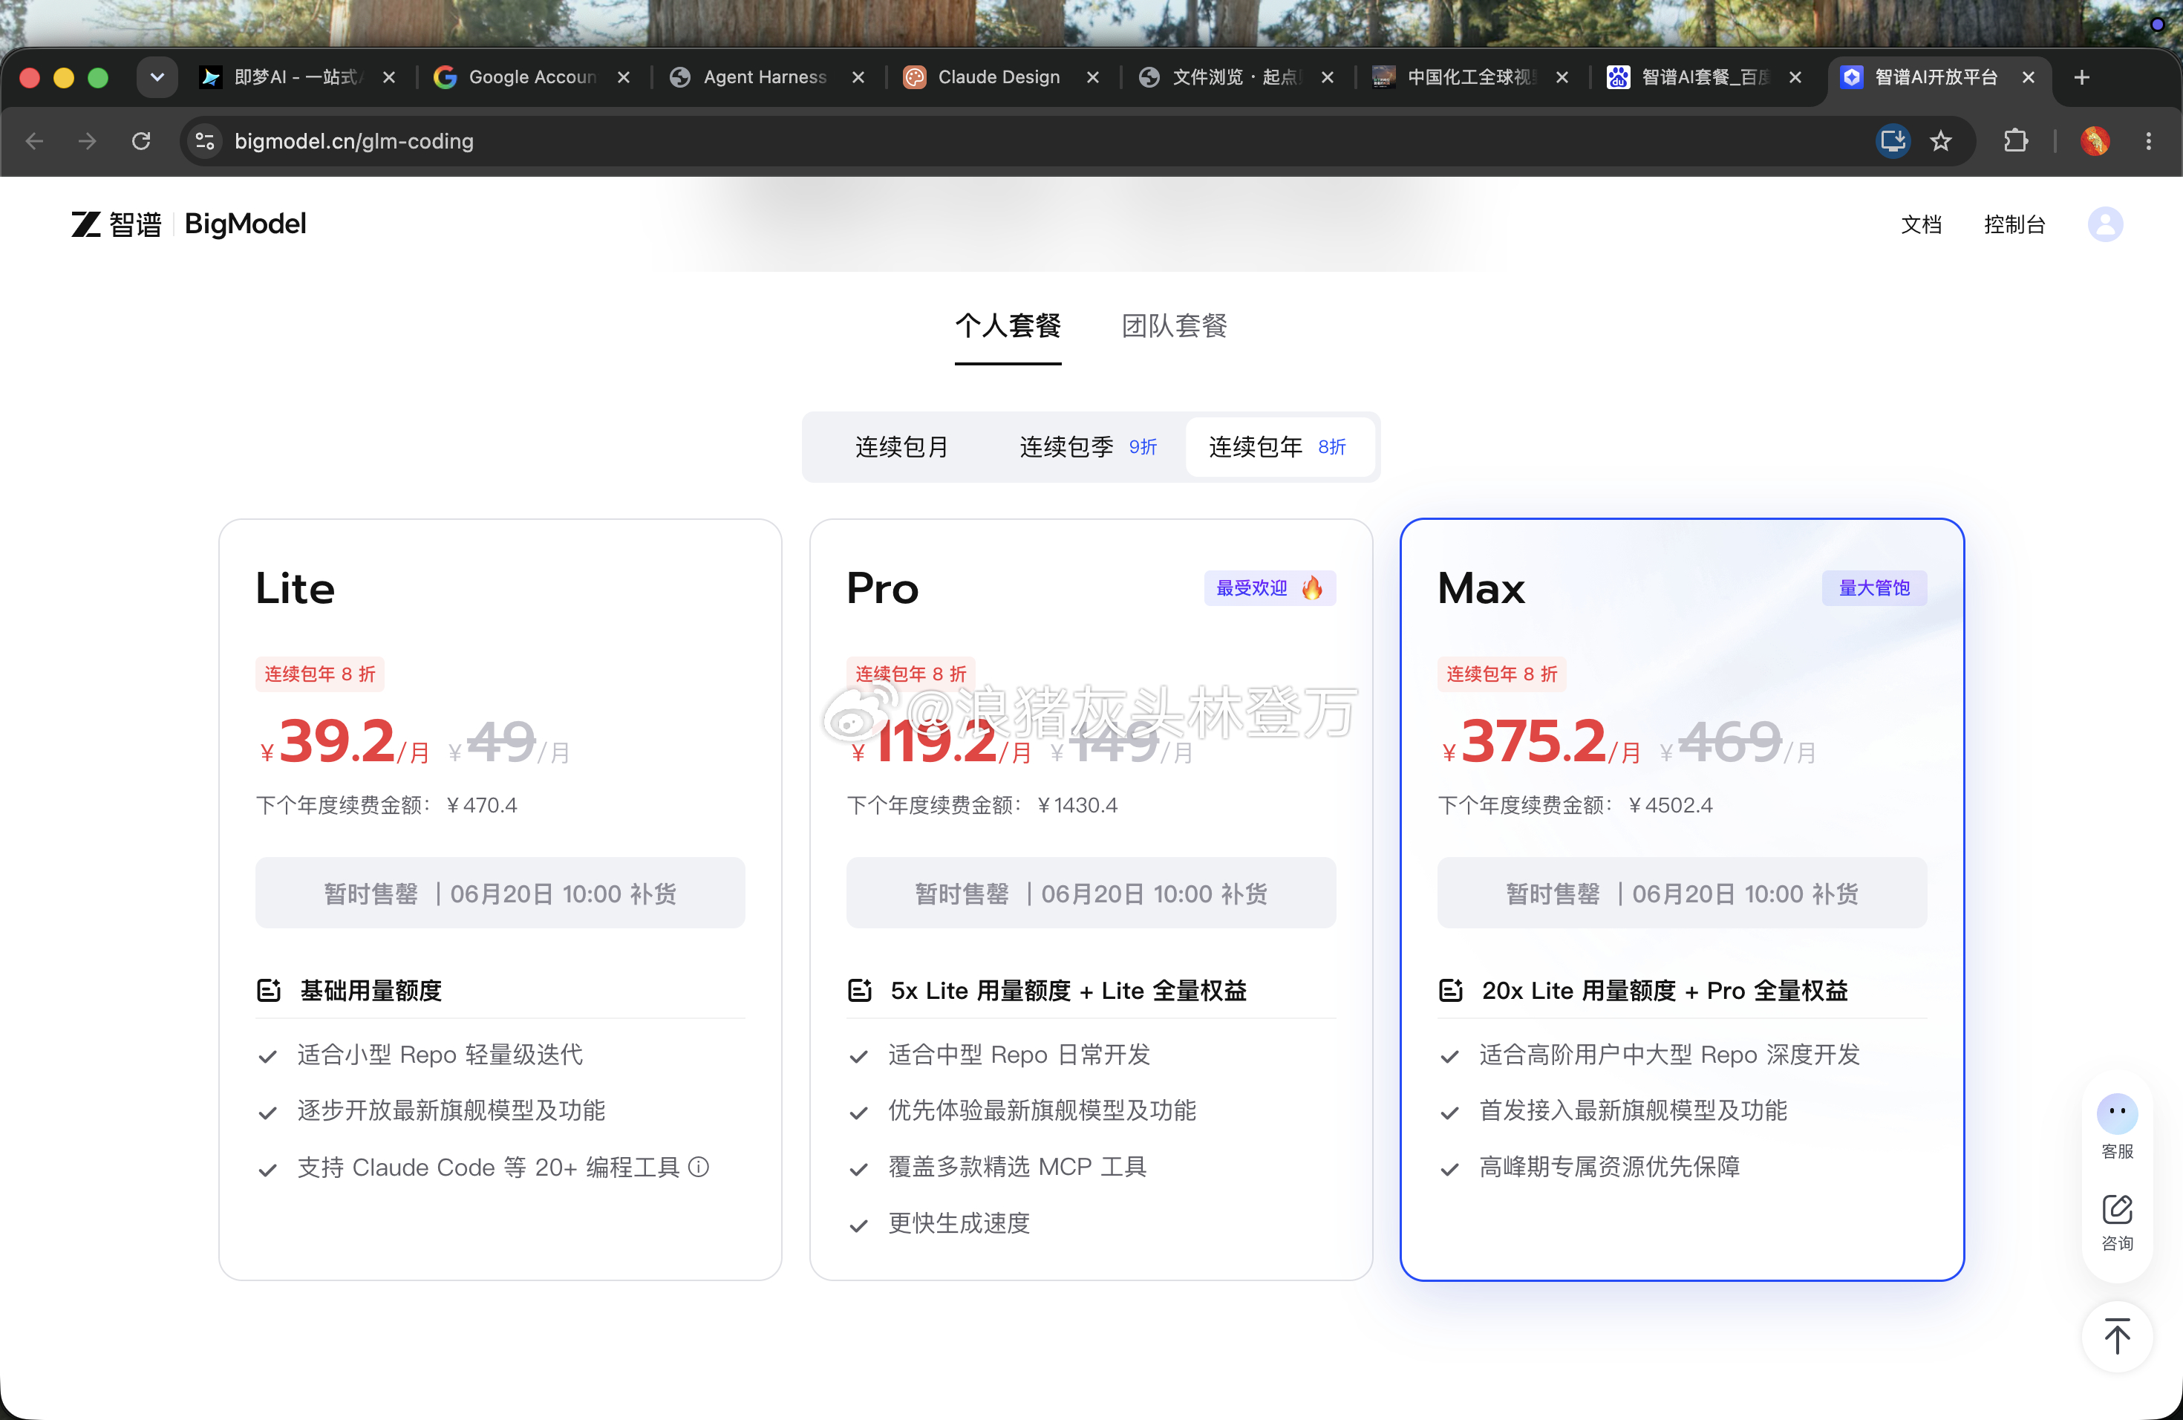Click 更快生成速度 feature

coord(959,1222)
